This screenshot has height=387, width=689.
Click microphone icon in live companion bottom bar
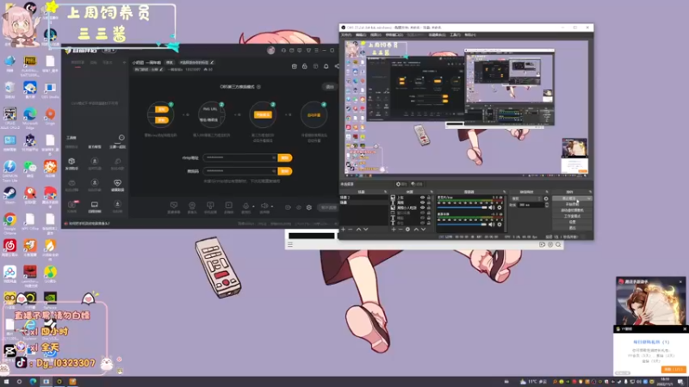click(x=245, y=206)
